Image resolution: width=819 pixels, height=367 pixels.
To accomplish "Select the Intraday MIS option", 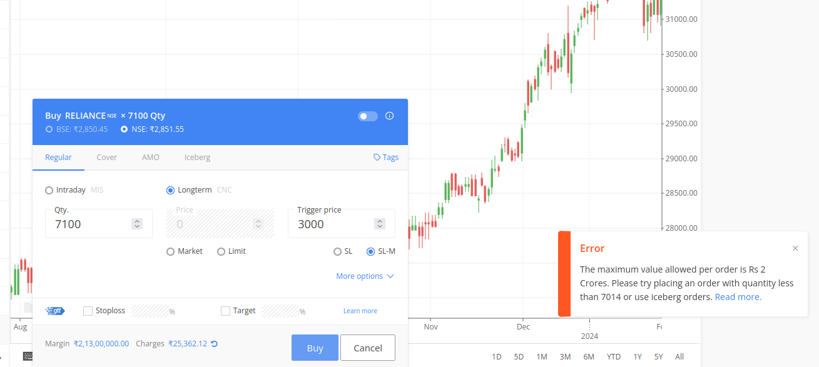I will click(49, 190).
